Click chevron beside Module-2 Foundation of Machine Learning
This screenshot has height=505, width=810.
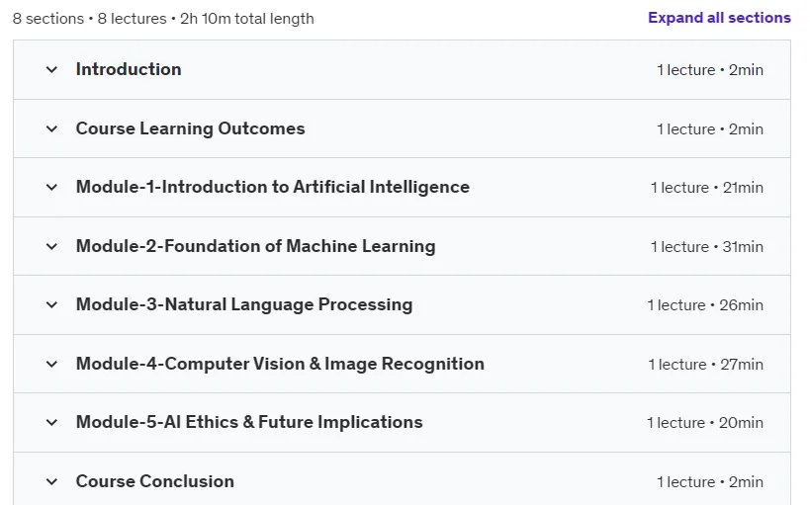51,246
